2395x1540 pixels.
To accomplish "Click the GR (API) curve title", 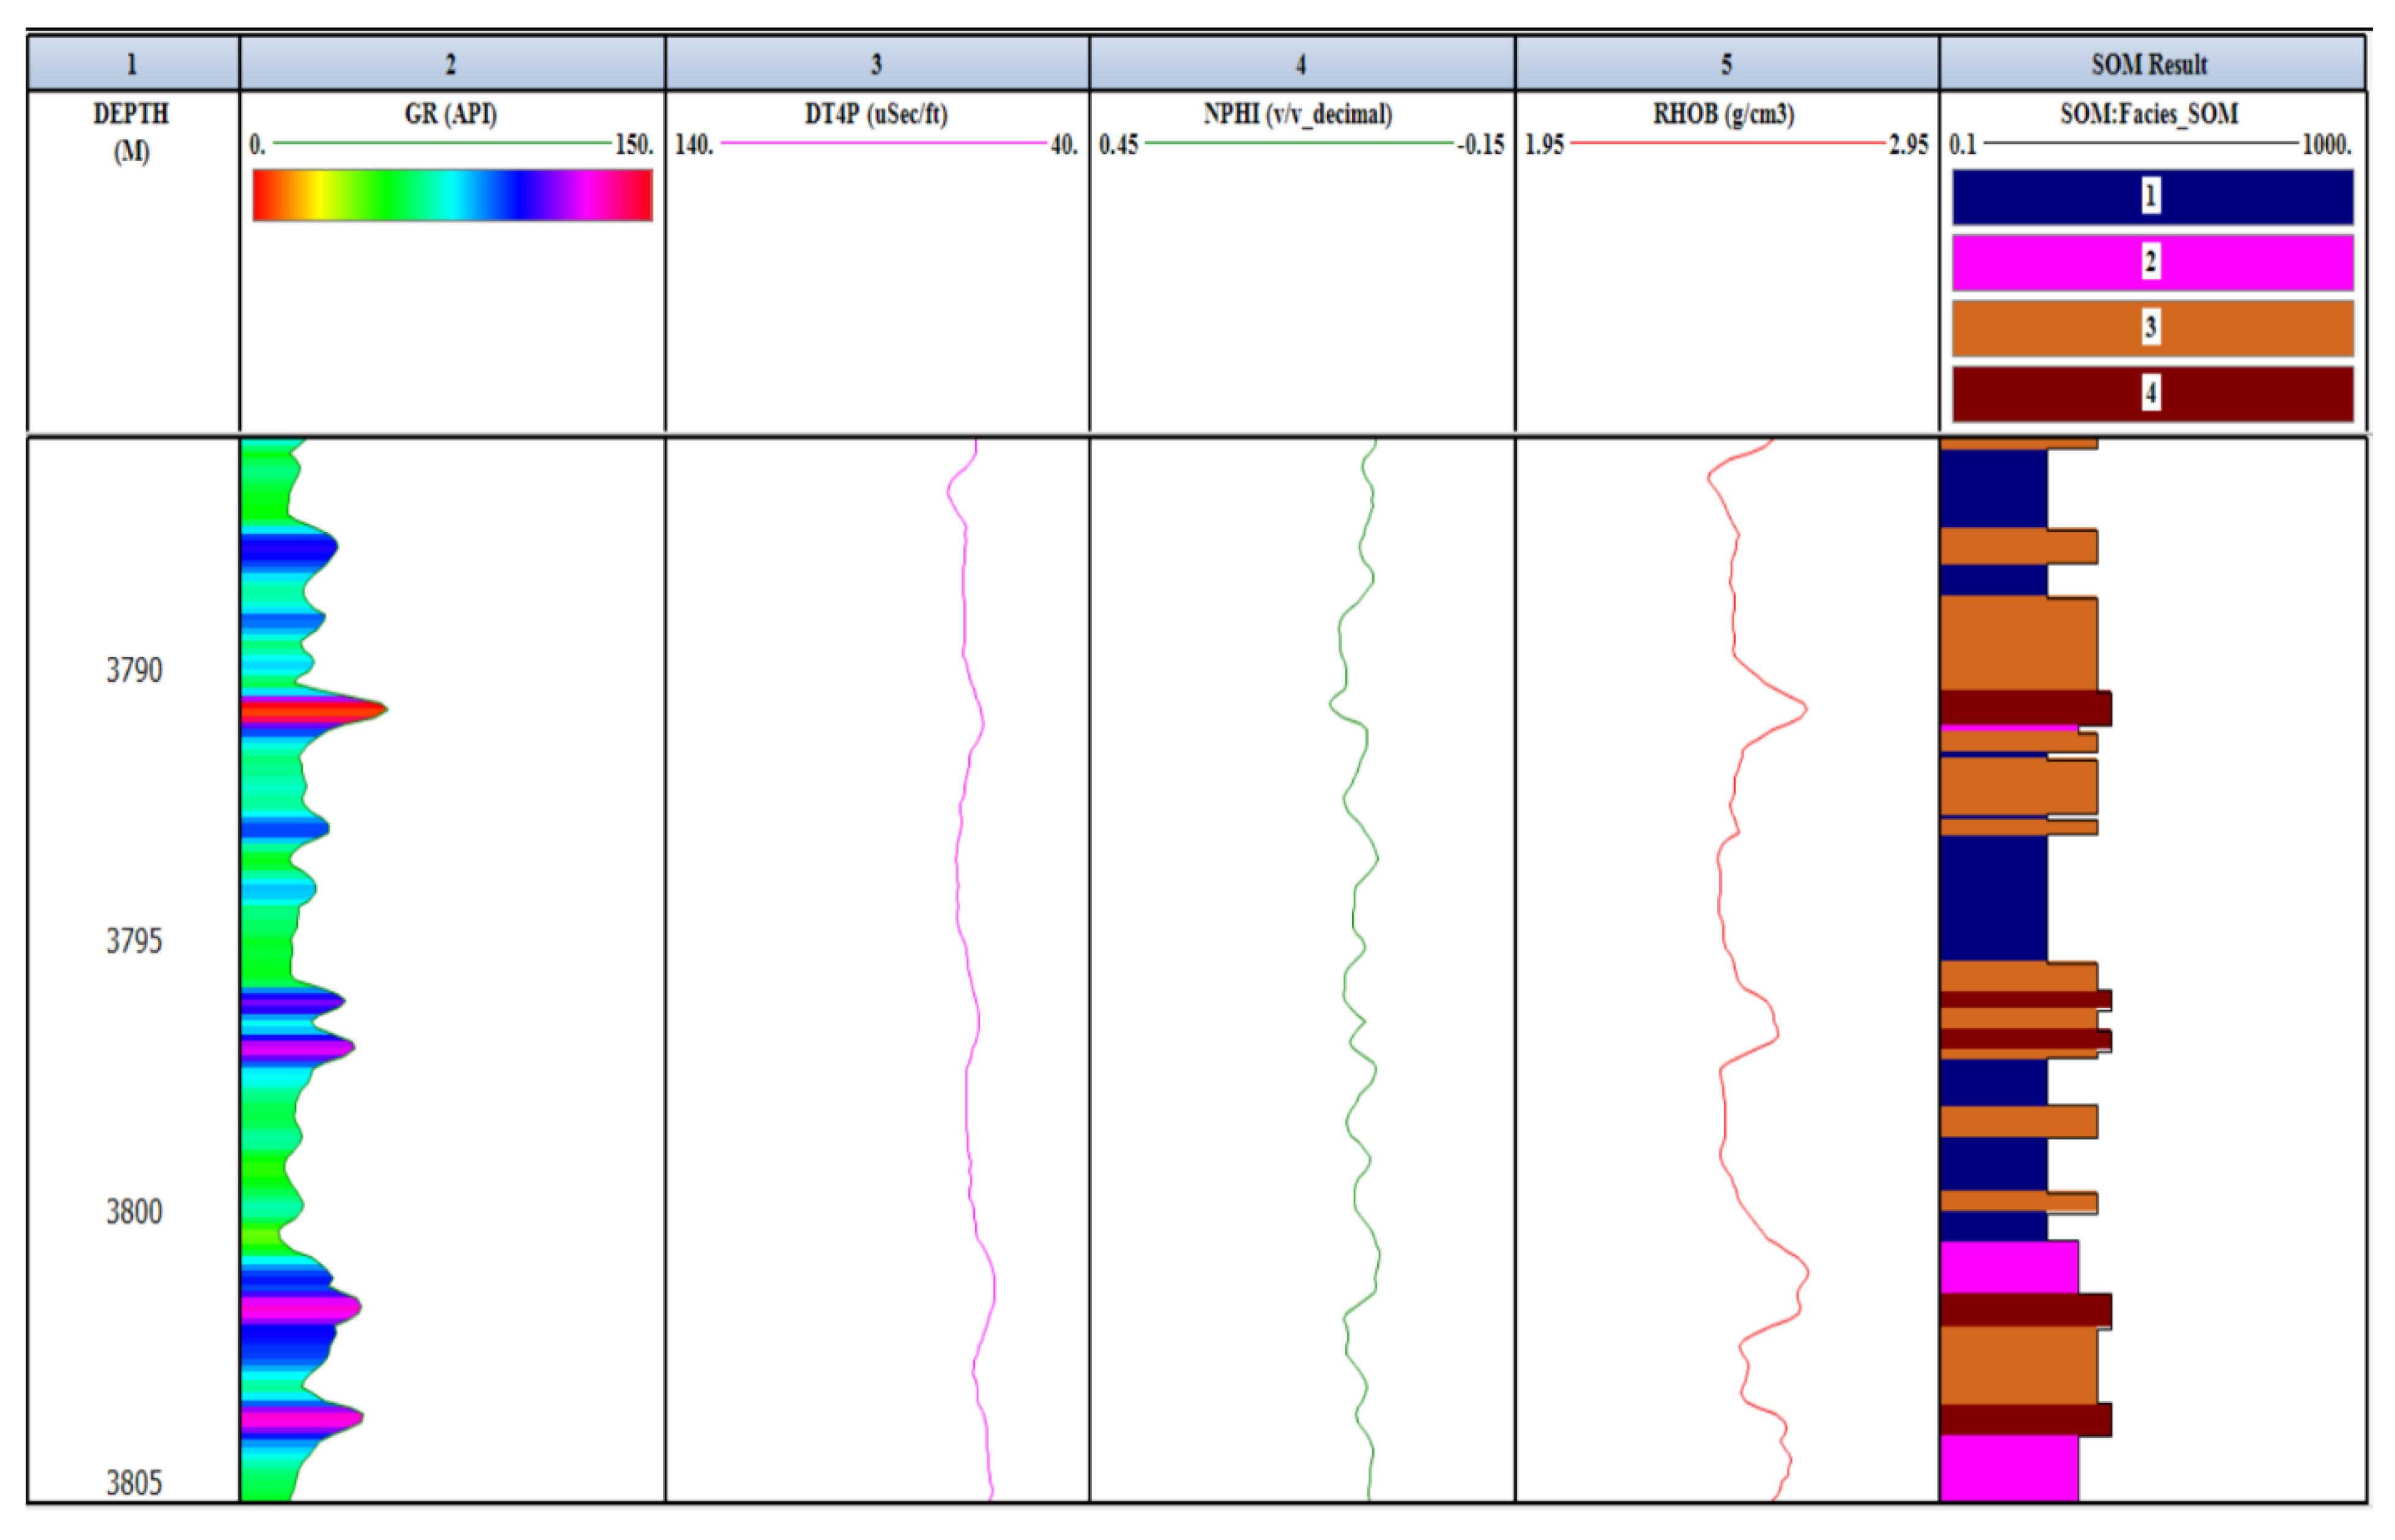I will coord(451,114).
